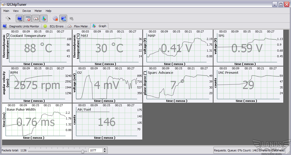Expand the Meter menu
Viewport: 291px width, 155px height.
(38, 11)
